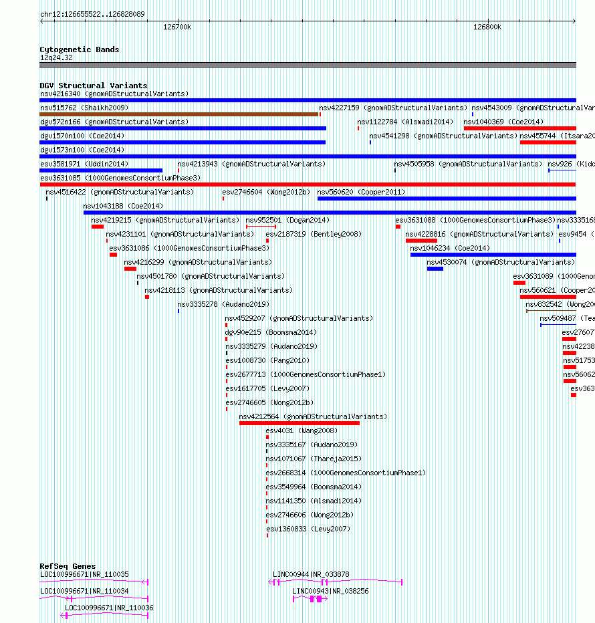Select the LINC00944 NR_033878 gene glyph
Viewport: 595px width, 623px height.
[336, 582]
